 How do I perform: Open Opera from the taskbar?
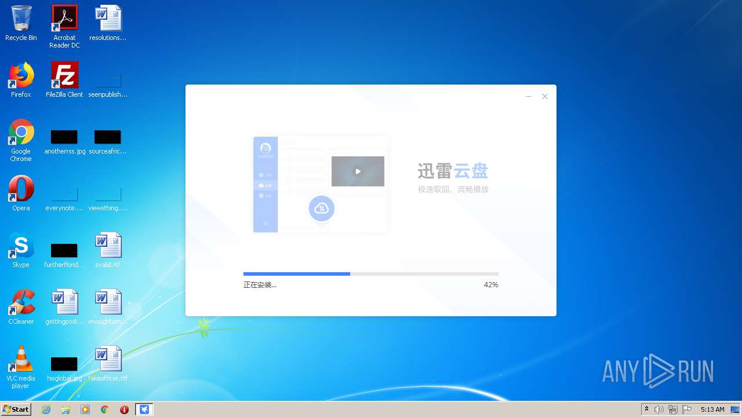124,409
